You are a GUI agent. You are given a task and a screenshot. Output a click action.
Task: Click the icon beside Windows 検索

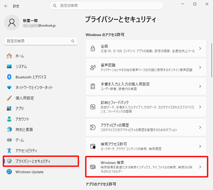tap(93, 167)
